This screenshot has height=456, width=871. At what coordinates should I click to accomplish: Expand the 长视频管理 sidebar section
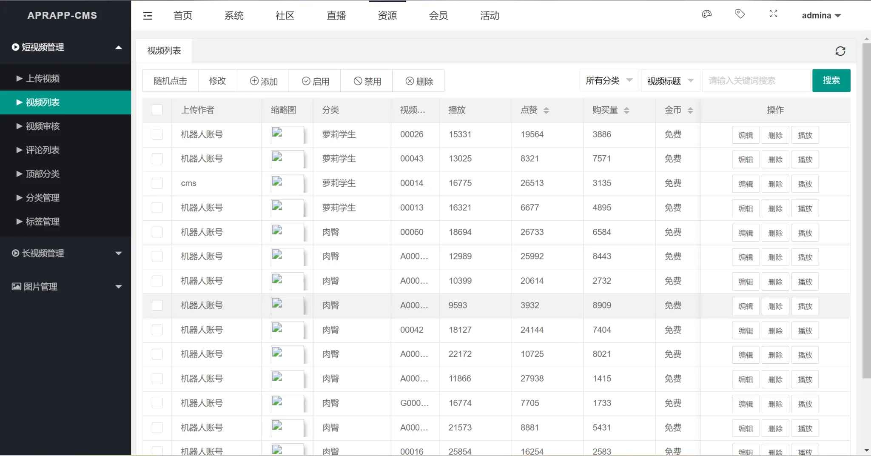[x=65, y=254]
